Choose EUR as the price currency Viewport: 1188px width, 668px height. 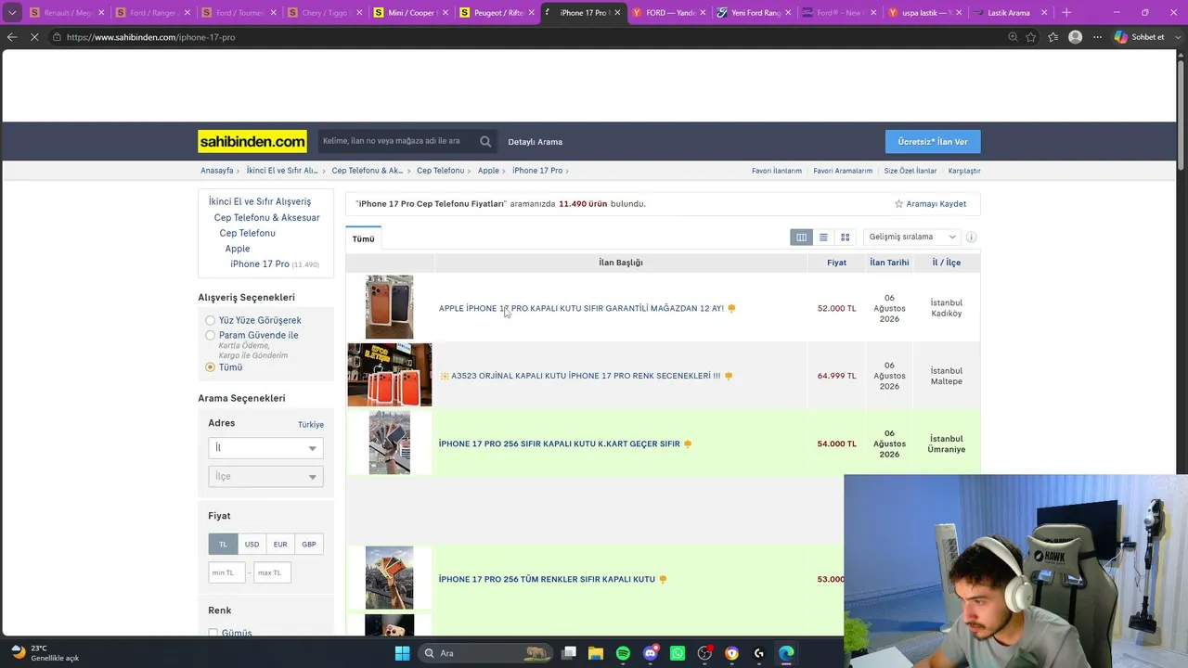pos(280,545)
